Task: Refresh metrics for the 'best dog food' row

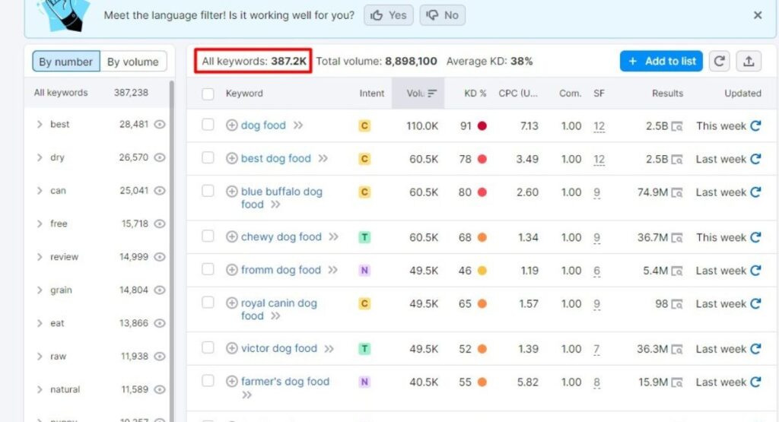Action: point(755,159)
